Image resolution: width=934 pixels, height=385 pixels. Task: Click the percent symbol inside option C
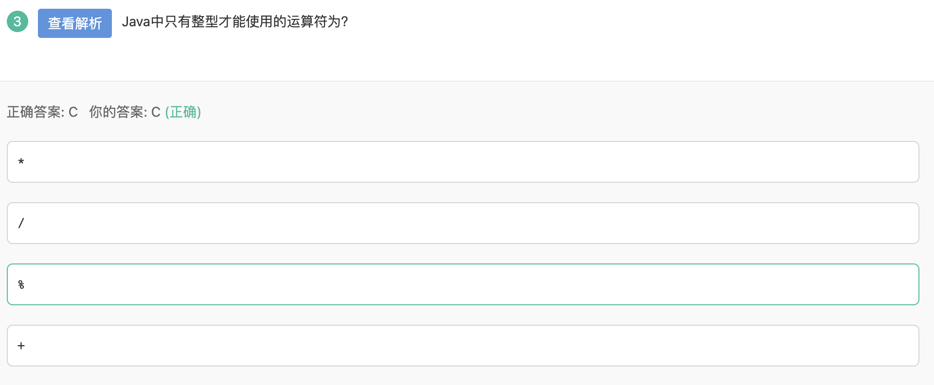(21, 284)
